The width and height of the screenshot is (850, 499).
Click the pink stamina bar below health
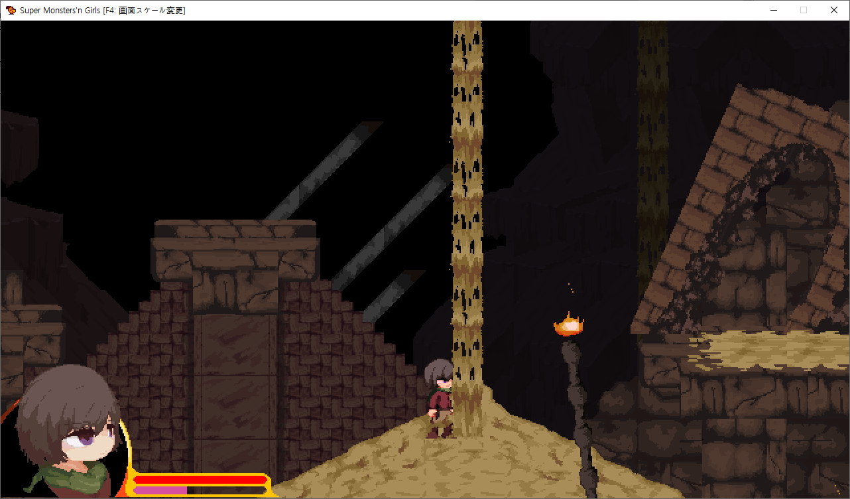[160, 490]
